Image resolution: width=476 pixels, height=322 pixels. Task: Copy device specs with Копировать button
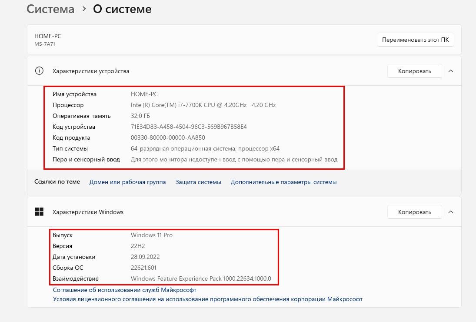point(414,71)
